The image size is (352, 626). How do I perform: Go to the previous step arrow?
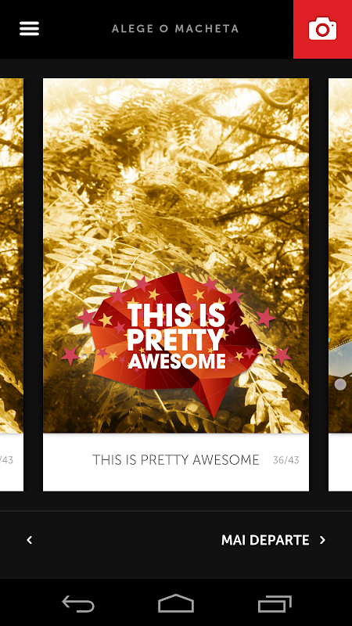click(29, 540)
